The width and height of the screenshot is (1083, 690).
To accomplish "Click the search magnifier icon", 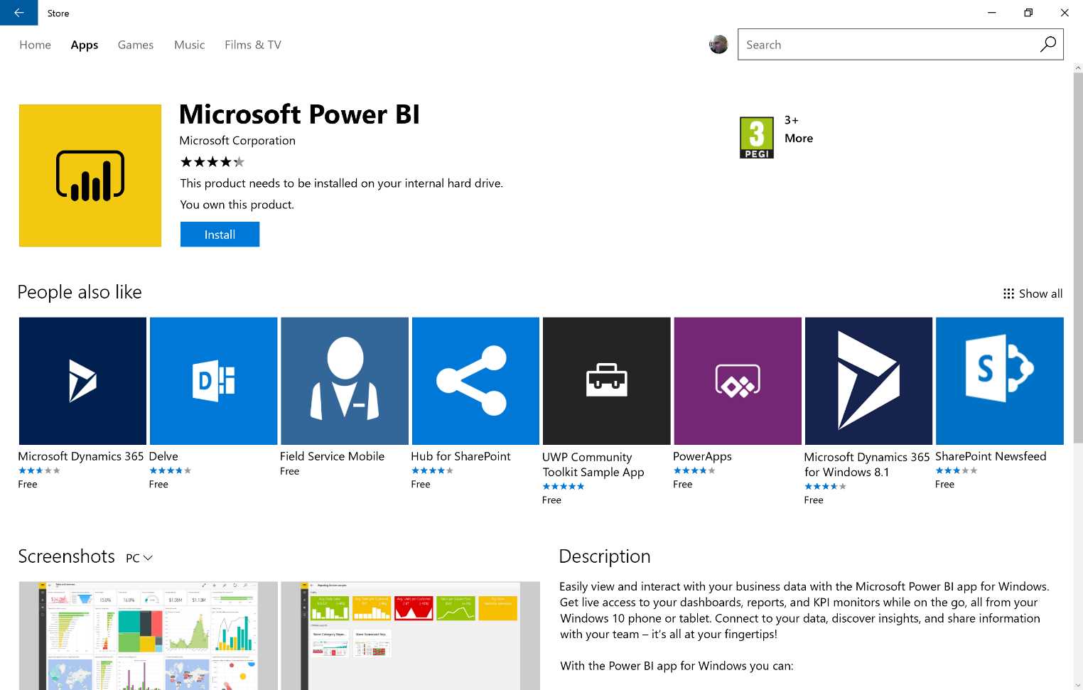I will click(x=1048, y=44).
